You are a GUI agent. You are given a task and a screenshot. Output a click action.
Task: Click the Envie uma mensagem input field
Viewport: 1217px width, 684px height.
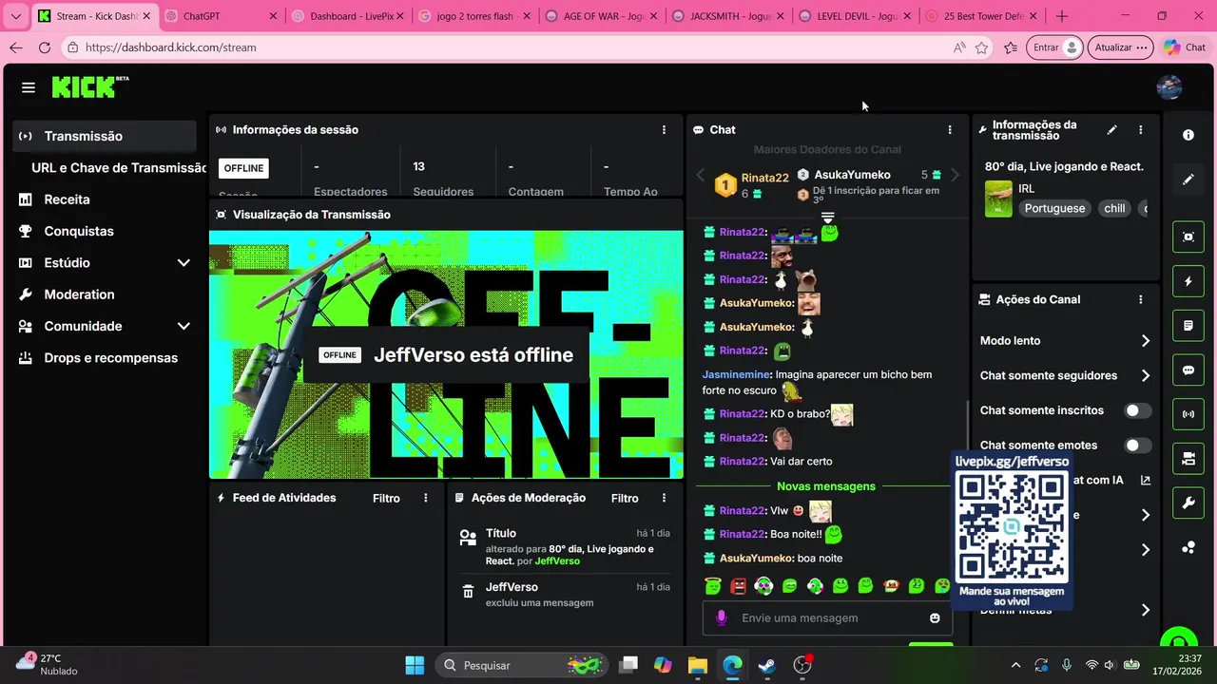point(827,618)
